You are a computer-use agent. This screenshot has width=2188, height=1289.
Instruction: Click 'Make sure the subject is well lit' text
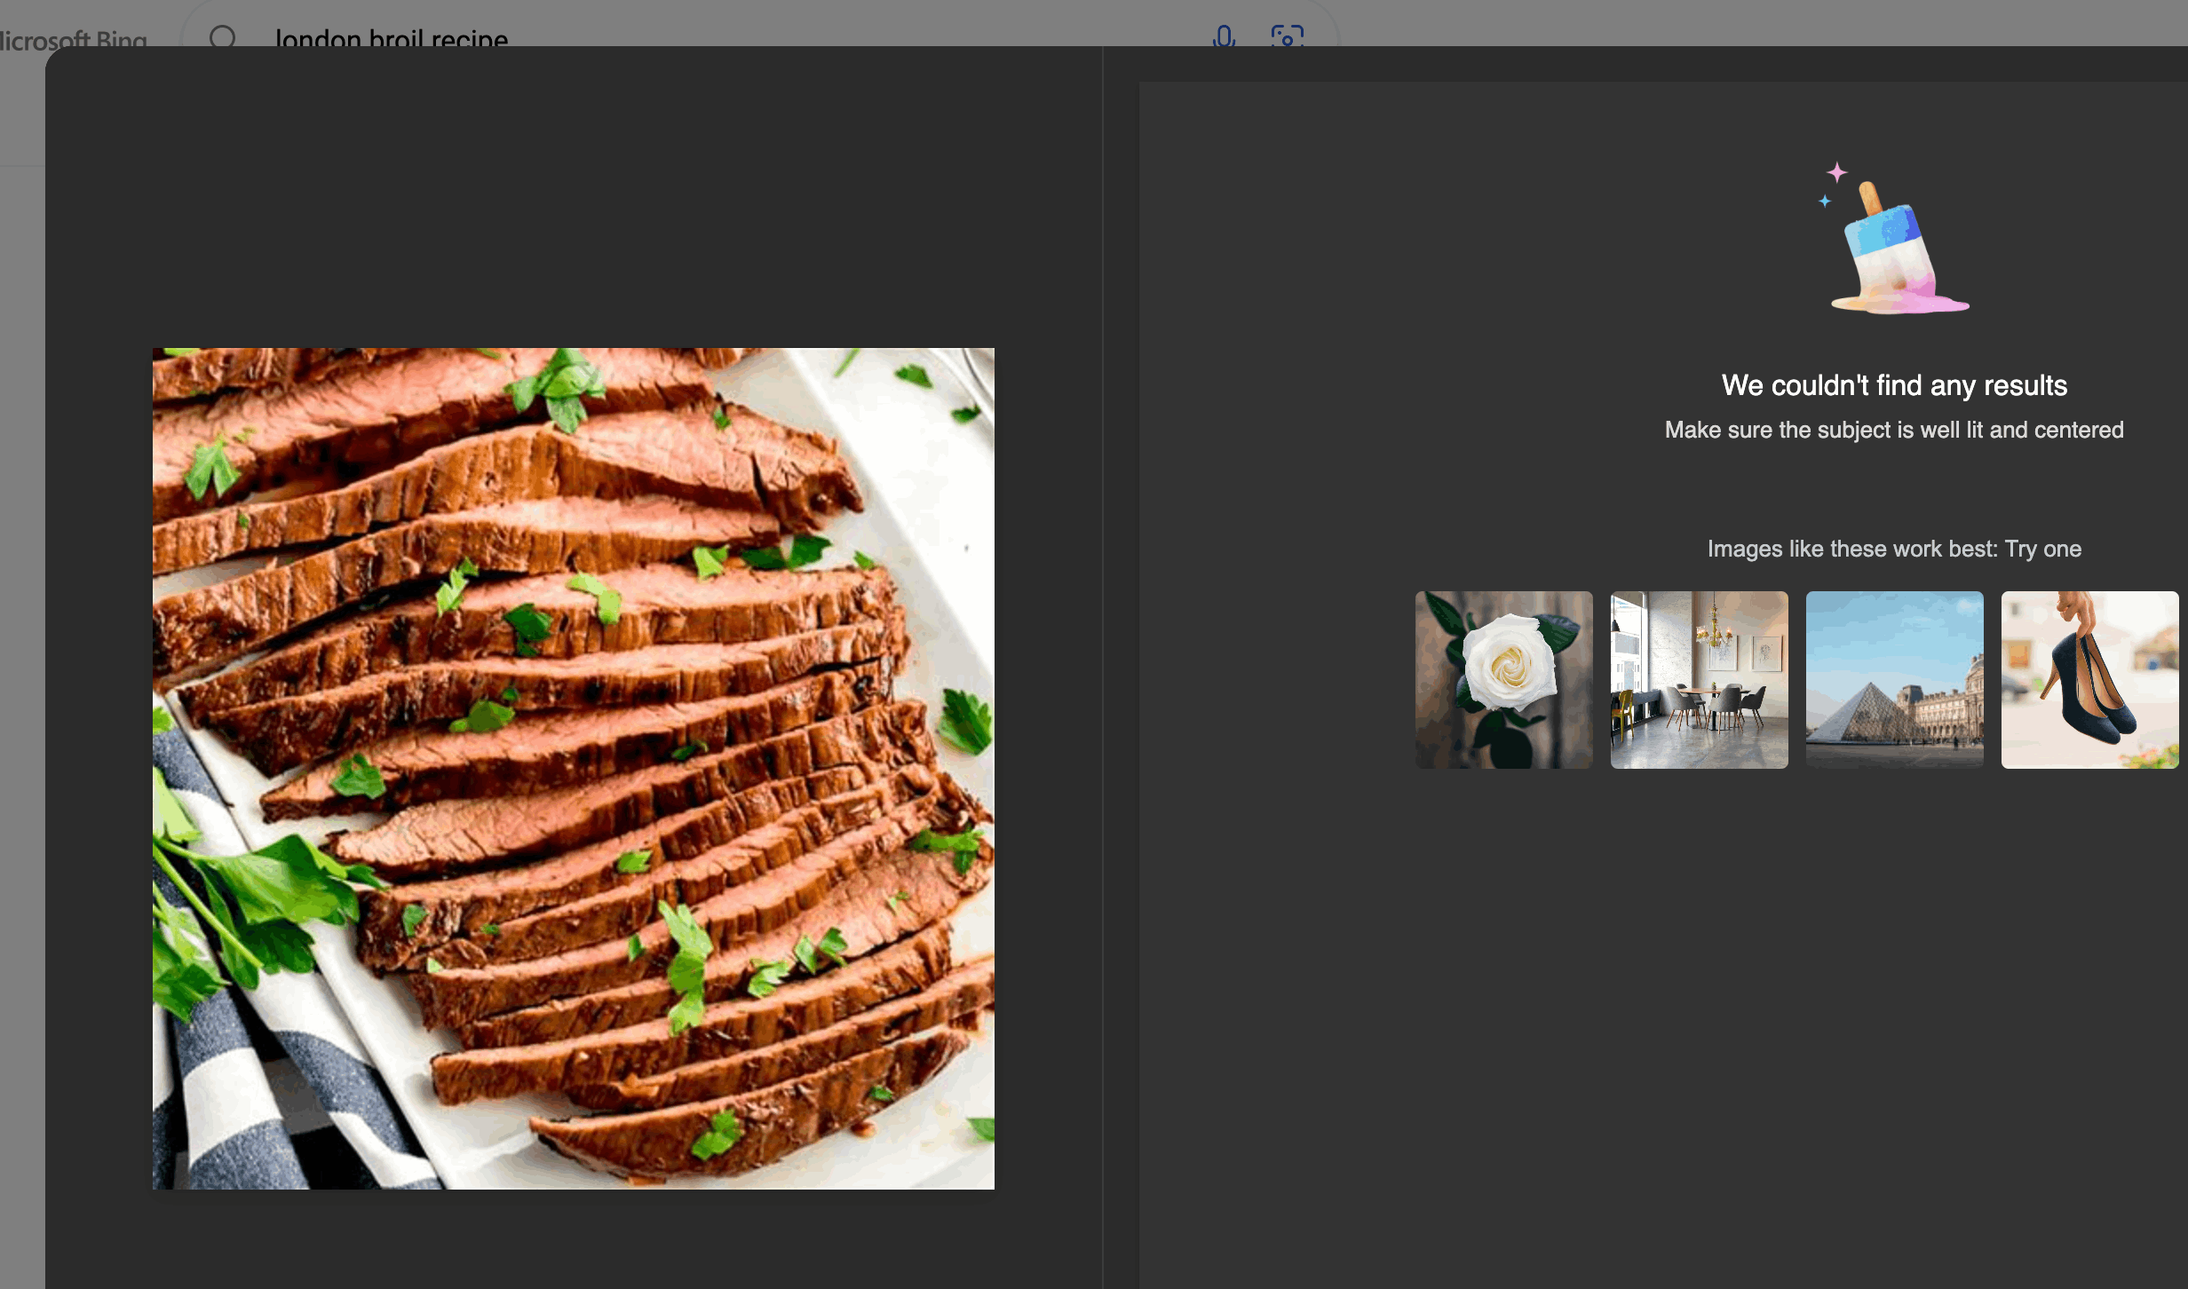1894,430
